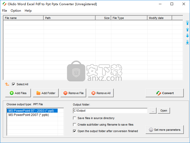This screenshot has width=190, height=143.
Task: Click the move-to-bottom arrow icon
Action: click(187, 42)
